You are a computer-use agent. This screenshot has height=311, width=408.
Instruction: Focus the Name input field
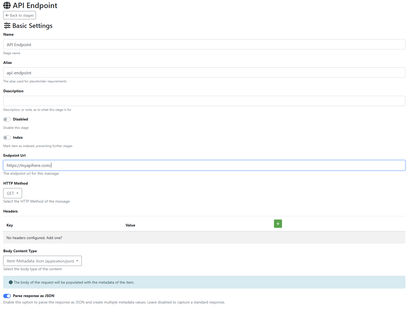(204, 45)
